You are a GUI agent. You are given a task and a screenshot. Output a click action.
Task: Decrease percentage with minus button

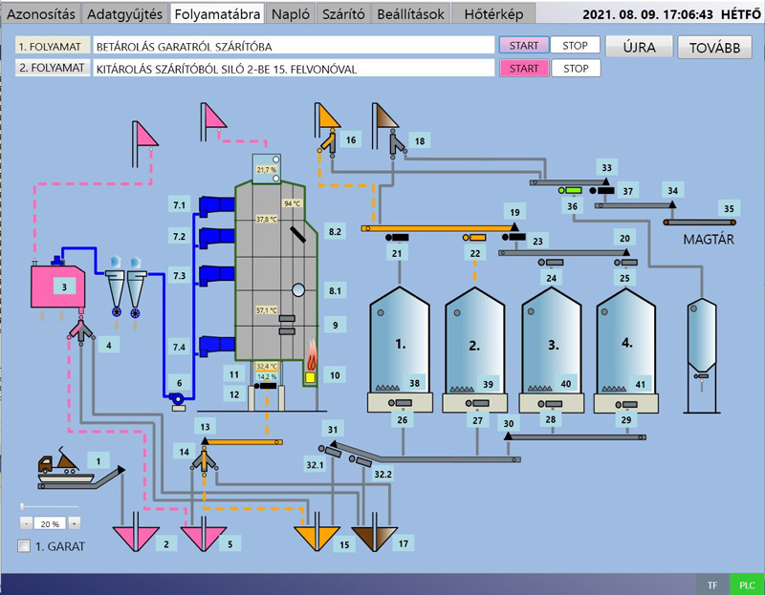tap(26, 523)
